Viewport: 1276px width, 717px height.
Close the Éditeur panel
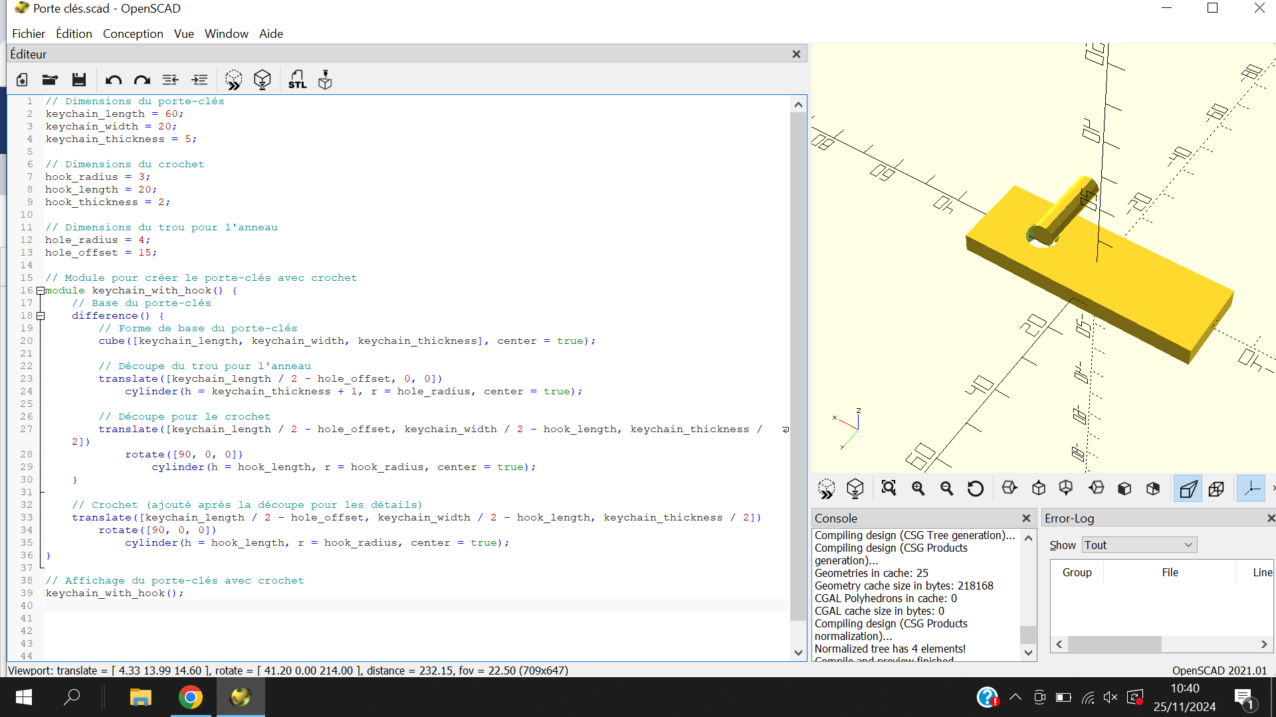pos(796,54)
